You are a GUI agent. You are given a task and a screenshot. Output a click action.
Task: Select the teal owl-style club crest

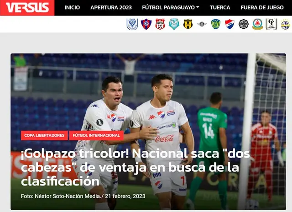[174, 24]
